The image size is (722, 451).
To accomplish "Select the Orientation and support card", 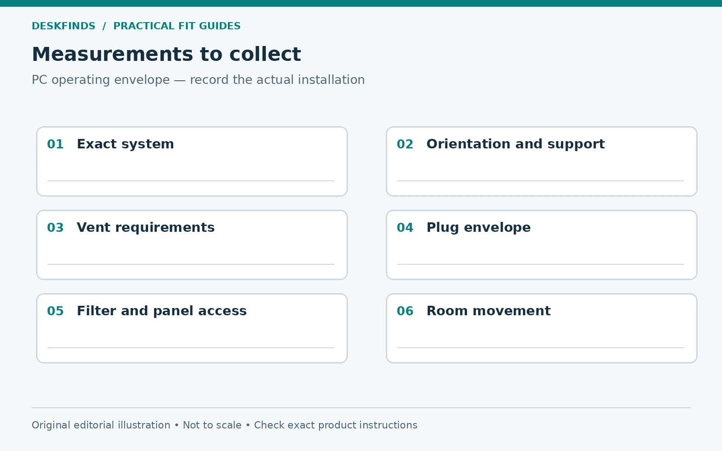I will coord(541,161).
